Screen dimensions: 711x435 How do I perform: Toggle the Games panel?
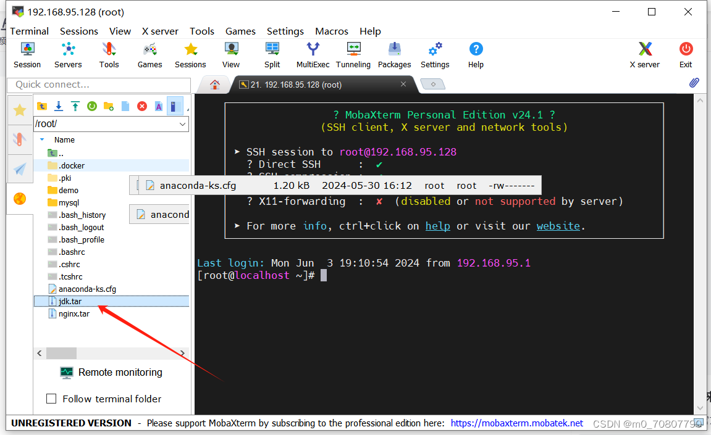pos(149,55)
